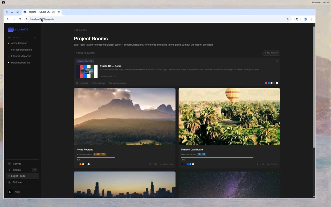Collapse the ACTIVE PROJECTS section

[84, 53]
